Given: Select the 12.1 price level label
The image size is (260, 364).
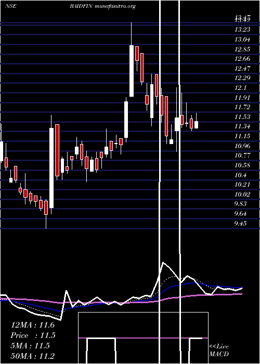Looking at the screenshot, I should pos(240,88).
